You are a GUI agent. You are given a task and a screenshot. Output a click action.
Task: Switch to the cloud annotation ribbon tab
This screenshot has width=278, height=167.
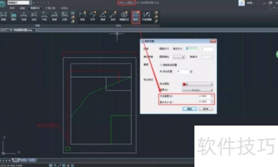tap(64, 8)
